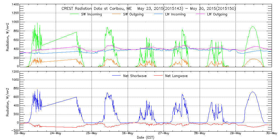Click the 28-May date tick label

200,133
